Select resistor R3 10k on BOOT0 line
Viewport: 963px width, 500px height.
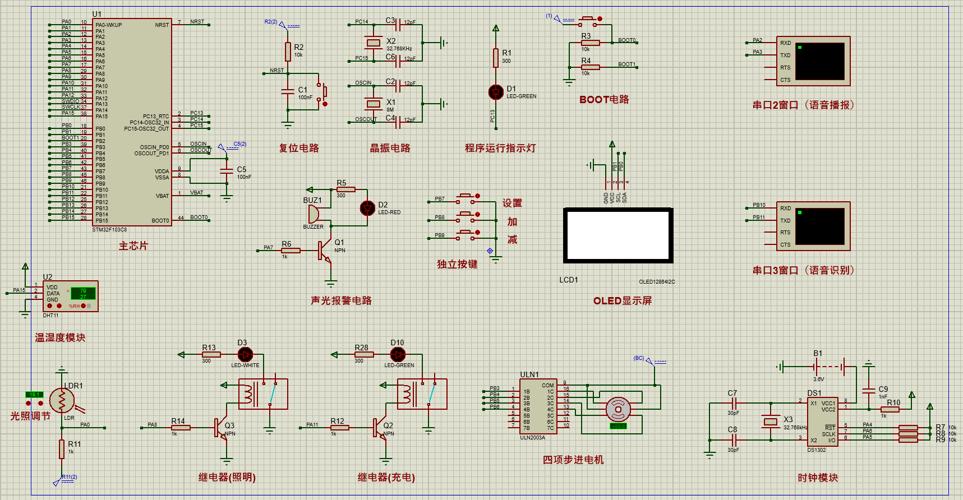click(591, 43)
